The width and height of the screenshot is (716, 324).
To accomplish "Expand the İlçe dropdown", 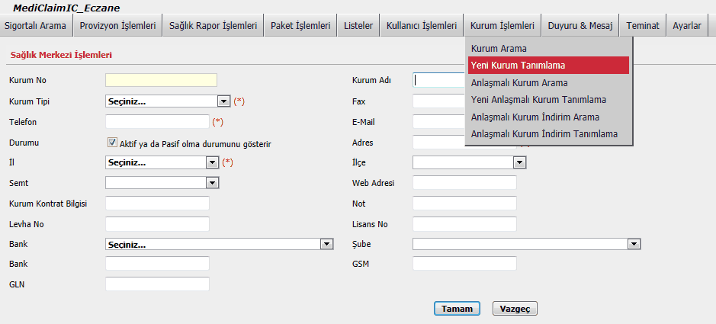I will click(x=469, y=162).
